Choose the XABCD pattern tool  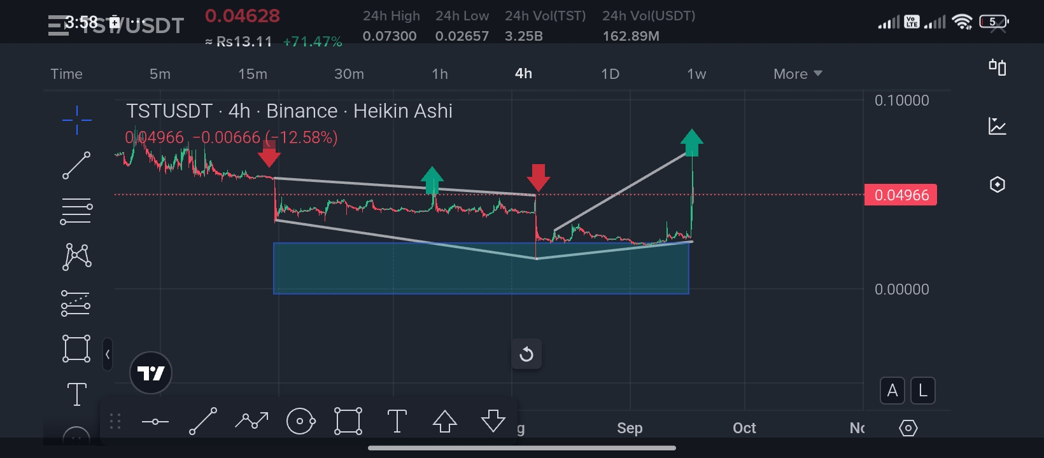(x=77, y=257)
